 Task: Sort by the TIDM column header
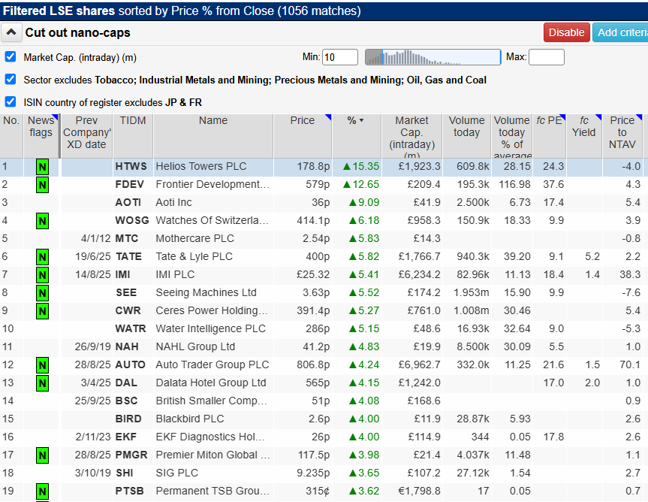pos(133,135)
